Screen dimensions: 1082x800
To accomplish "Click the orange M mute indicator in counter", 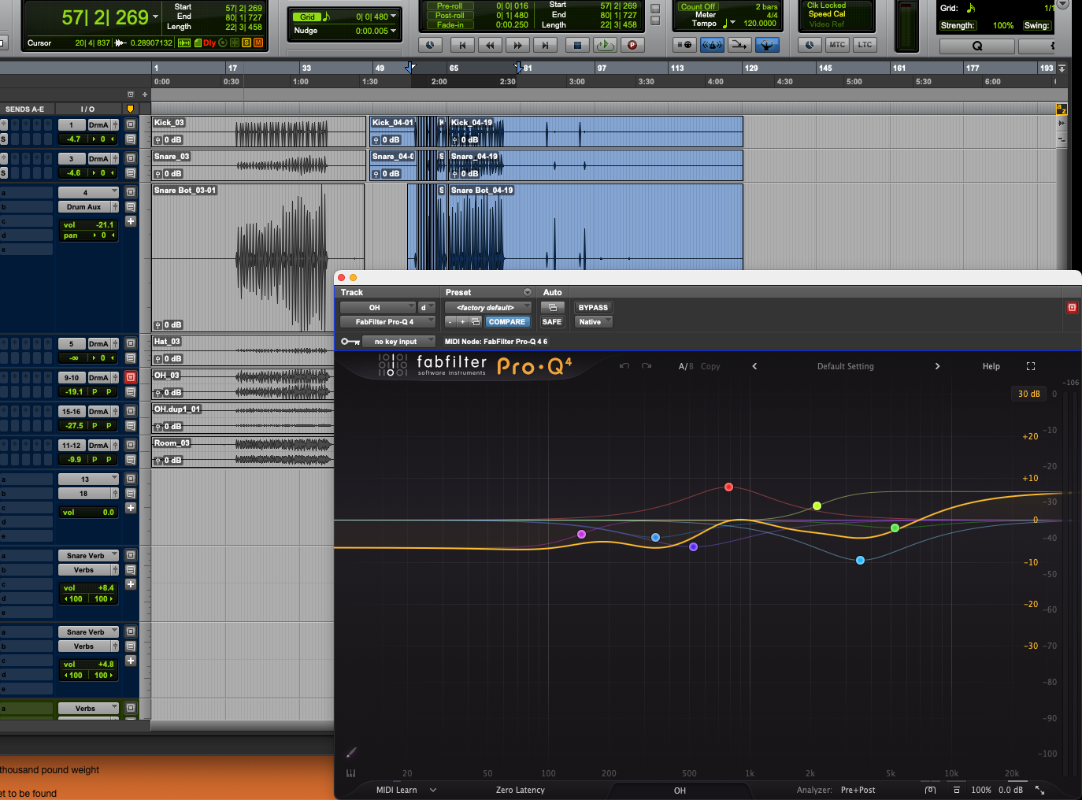I will tap(258, 43).
